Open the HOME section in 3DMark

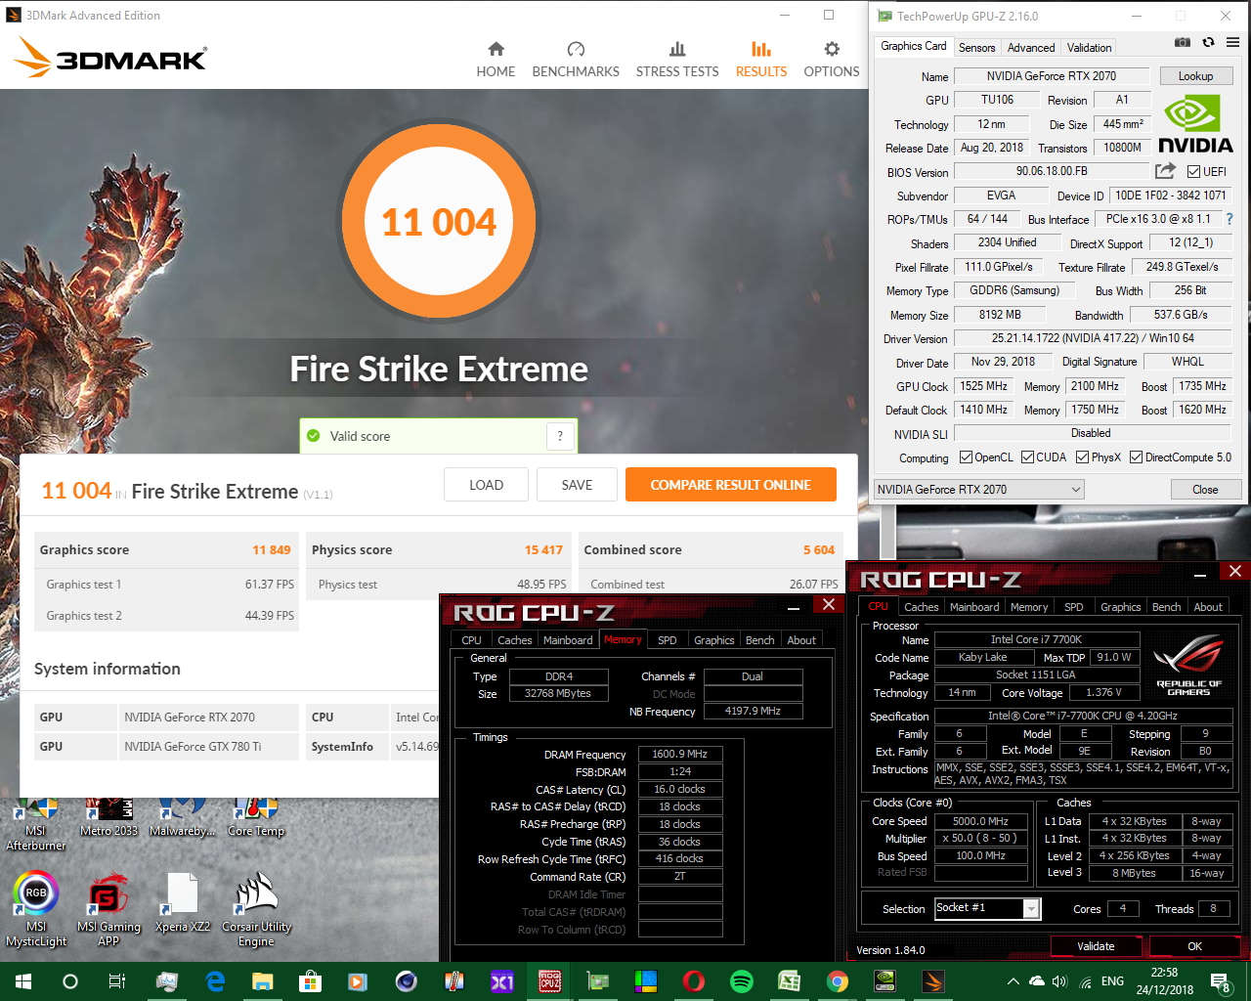pyautogui.click(x=496, y=60)
